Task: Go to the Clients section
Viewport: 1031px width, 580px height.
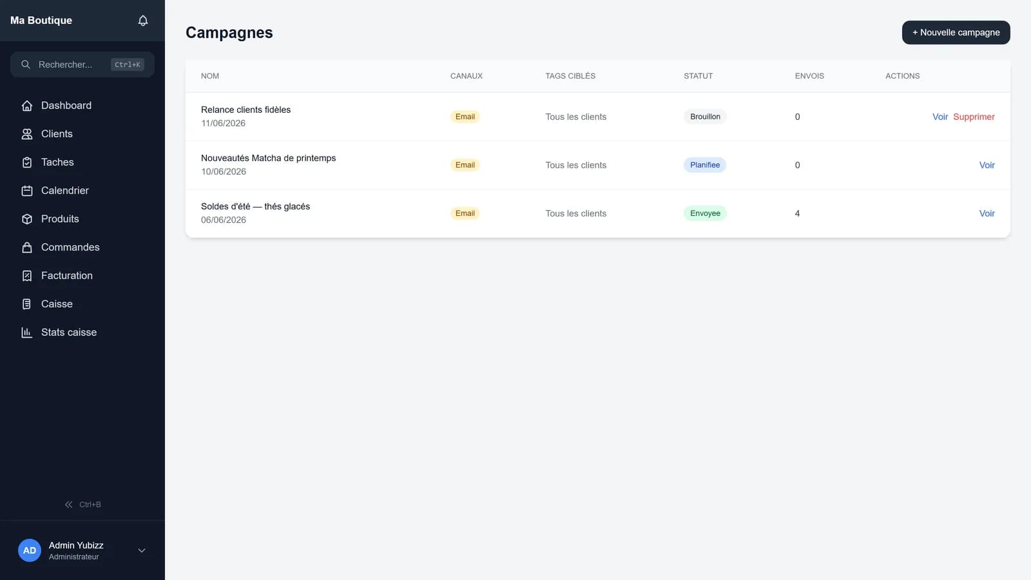Action: coord(82,134)
